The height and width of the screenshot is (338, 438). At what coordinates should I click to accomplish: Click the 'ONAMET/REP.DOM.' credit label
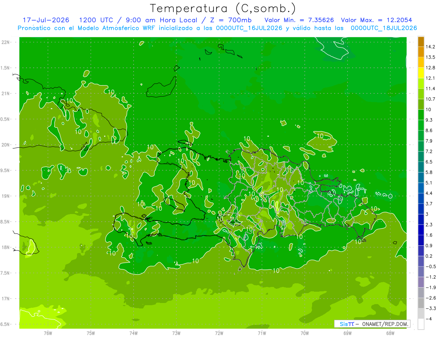(385, 324)
